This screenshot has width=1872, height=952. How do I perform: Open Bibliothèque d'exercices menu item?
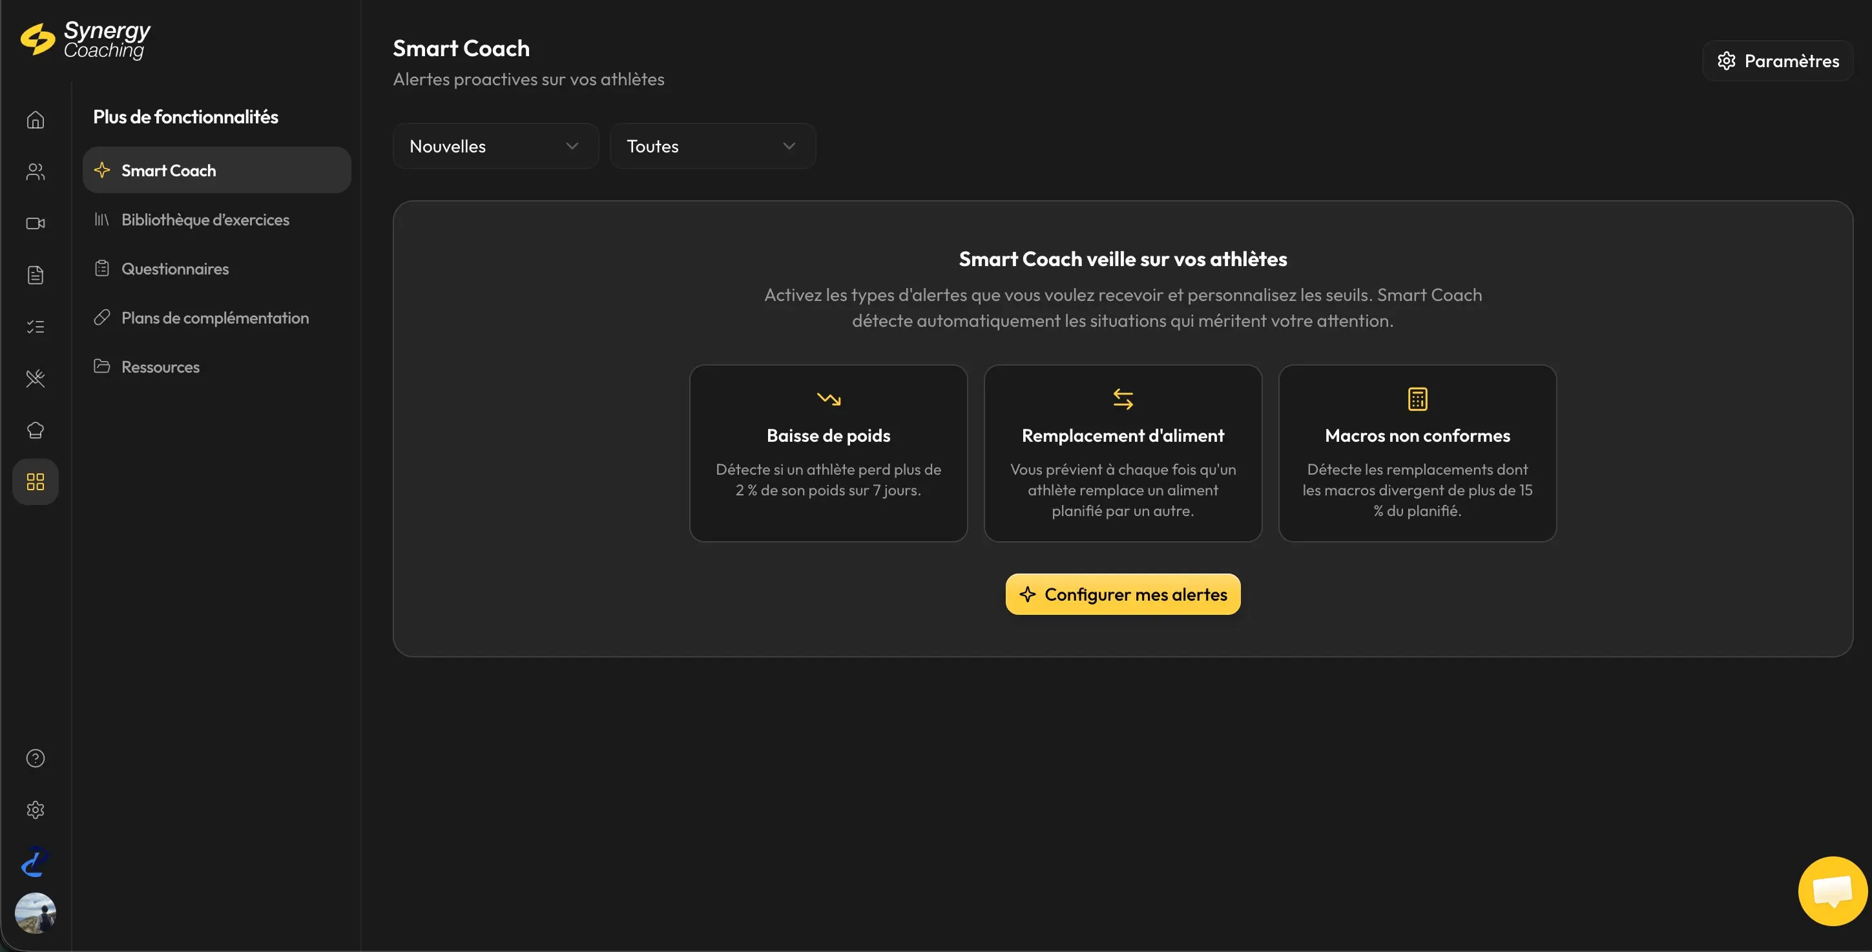216,220
